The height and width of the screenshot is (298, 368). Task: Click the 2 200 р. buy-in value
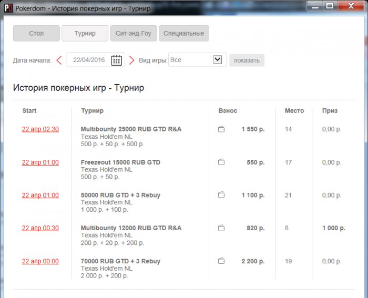(253, 261)
